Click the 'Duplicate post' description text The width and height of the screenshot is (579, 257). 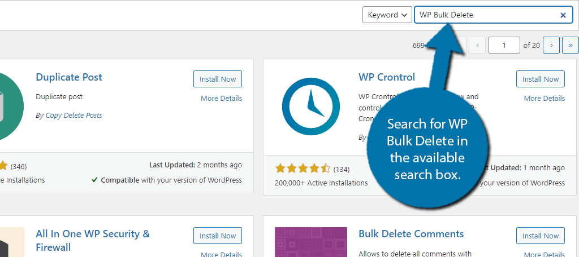59,97
